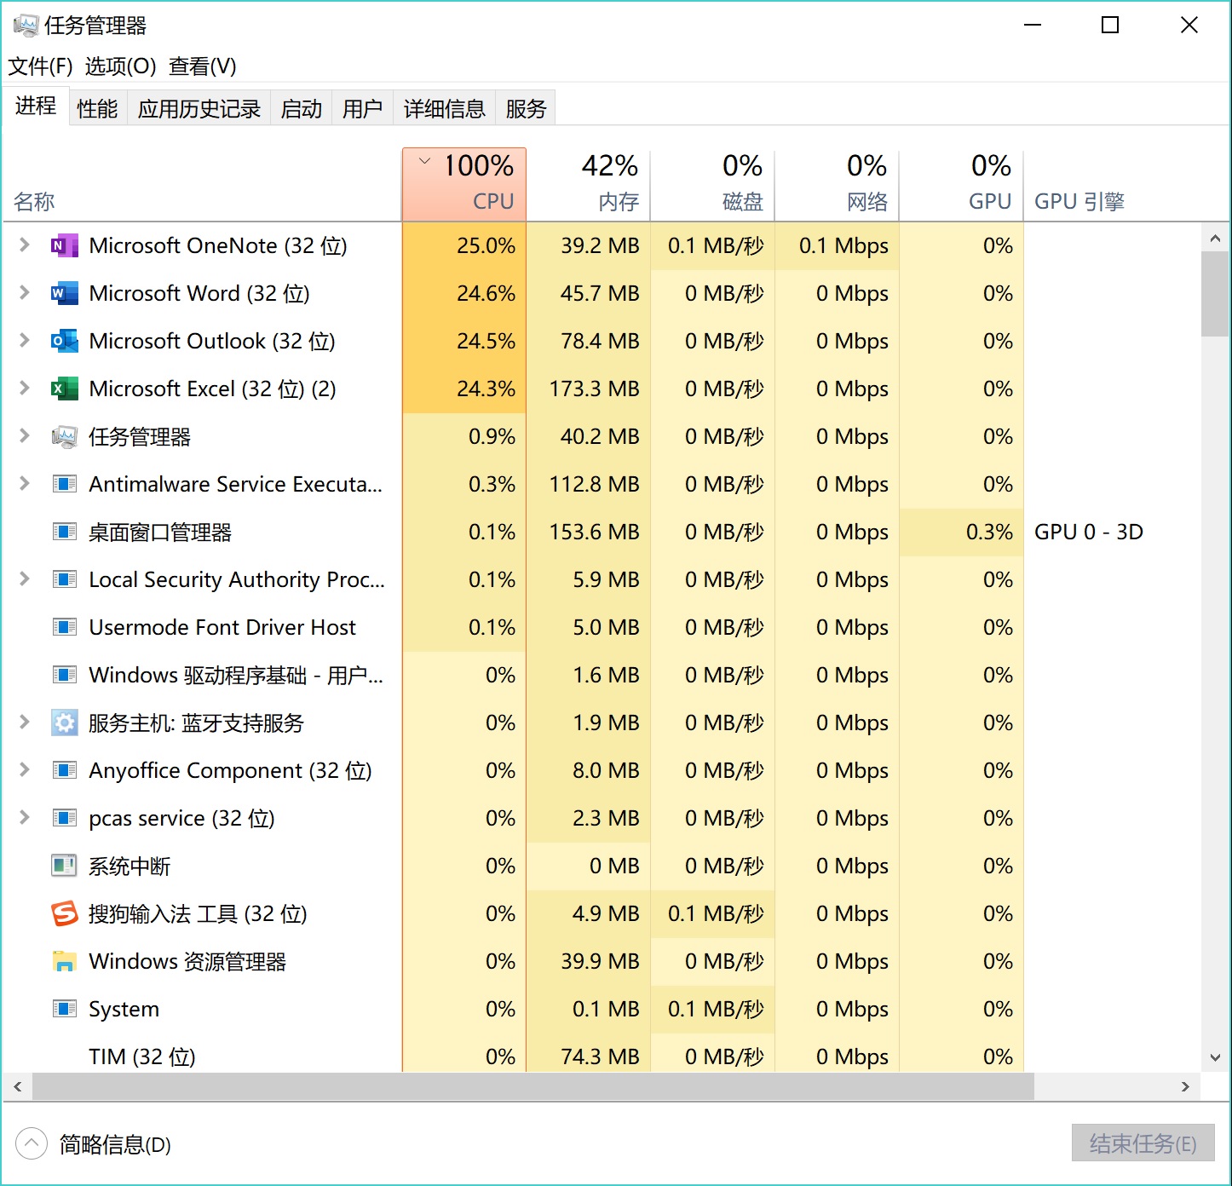Switch to the 启动 tab
This screenshot has width=1232, height=1186.
click(x=300, y=107)
